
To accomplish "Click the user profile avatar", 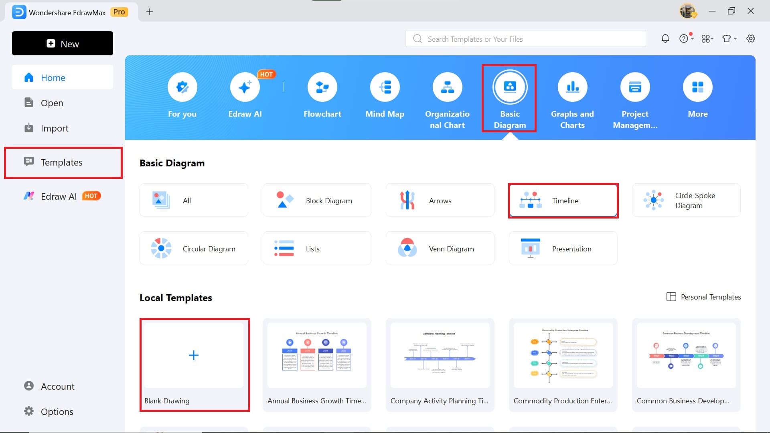I will pos(687,11).
